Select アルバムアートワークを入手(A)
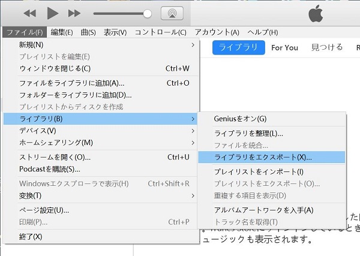This screenshot has height=256, width=360. (272, 210)
